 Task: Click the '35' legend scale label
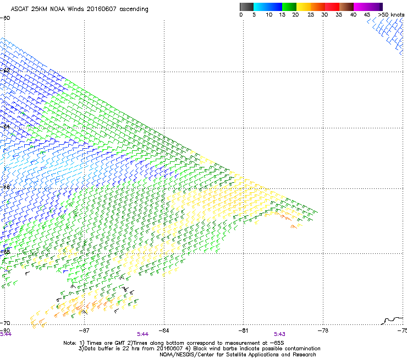pyautogui.click(x=339, y=15)
